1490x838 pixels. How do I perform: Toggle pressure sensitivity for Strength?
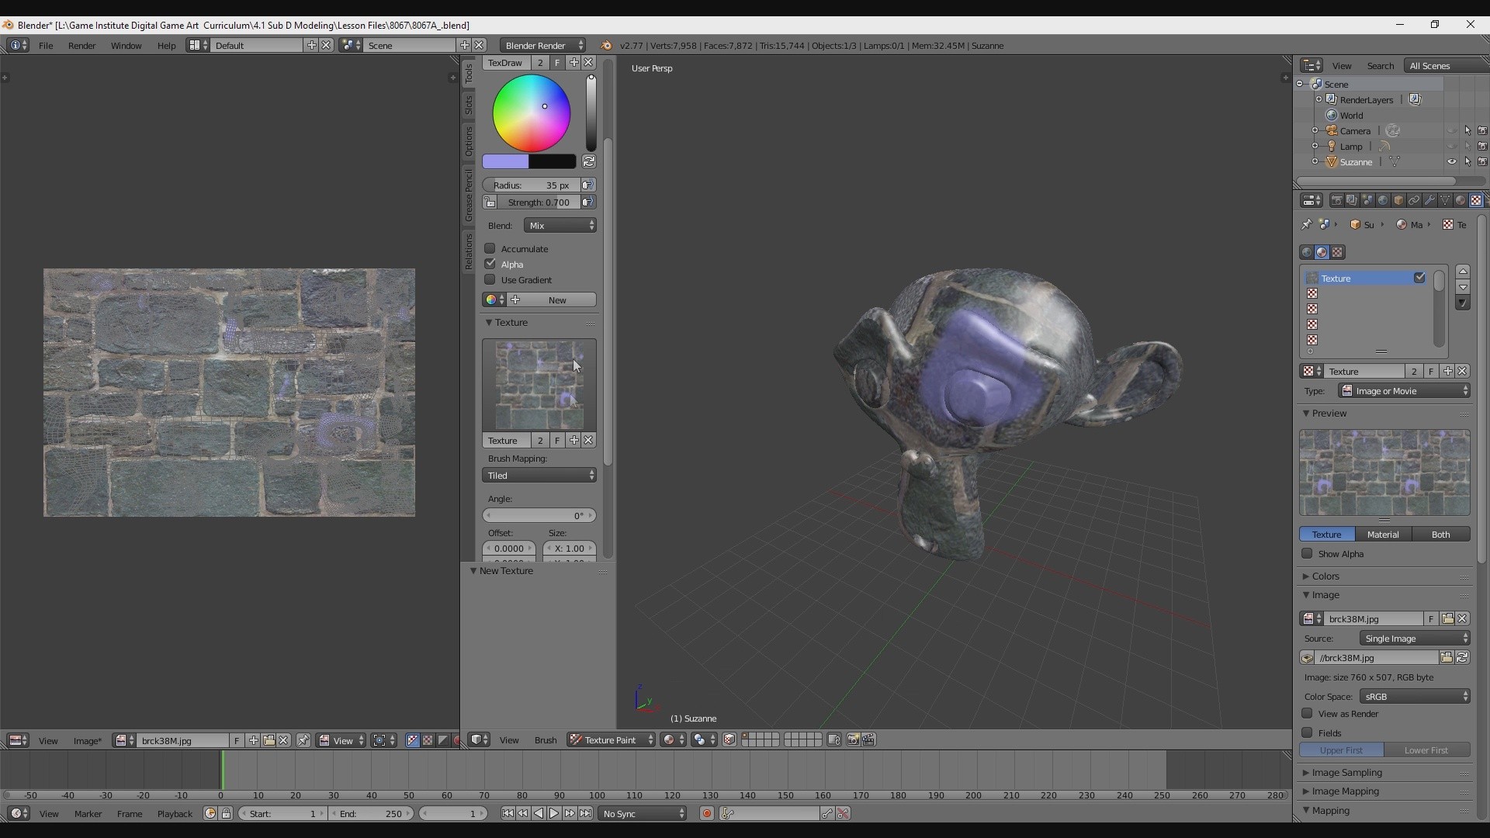pos(588,203)
